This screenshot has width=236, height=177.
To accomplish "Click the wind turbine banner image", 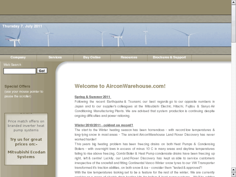I will click(x=116, y=35).
